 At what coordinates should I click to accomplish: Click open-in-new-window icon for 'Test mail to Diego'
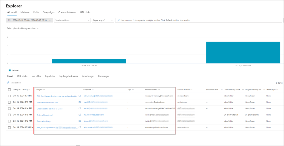pyautogui.click(x=80, y=121)
